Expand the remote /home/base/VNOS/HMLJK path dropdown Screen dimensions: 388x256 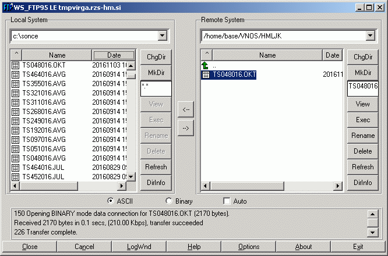pyautogui.click(x=369, y=36)
